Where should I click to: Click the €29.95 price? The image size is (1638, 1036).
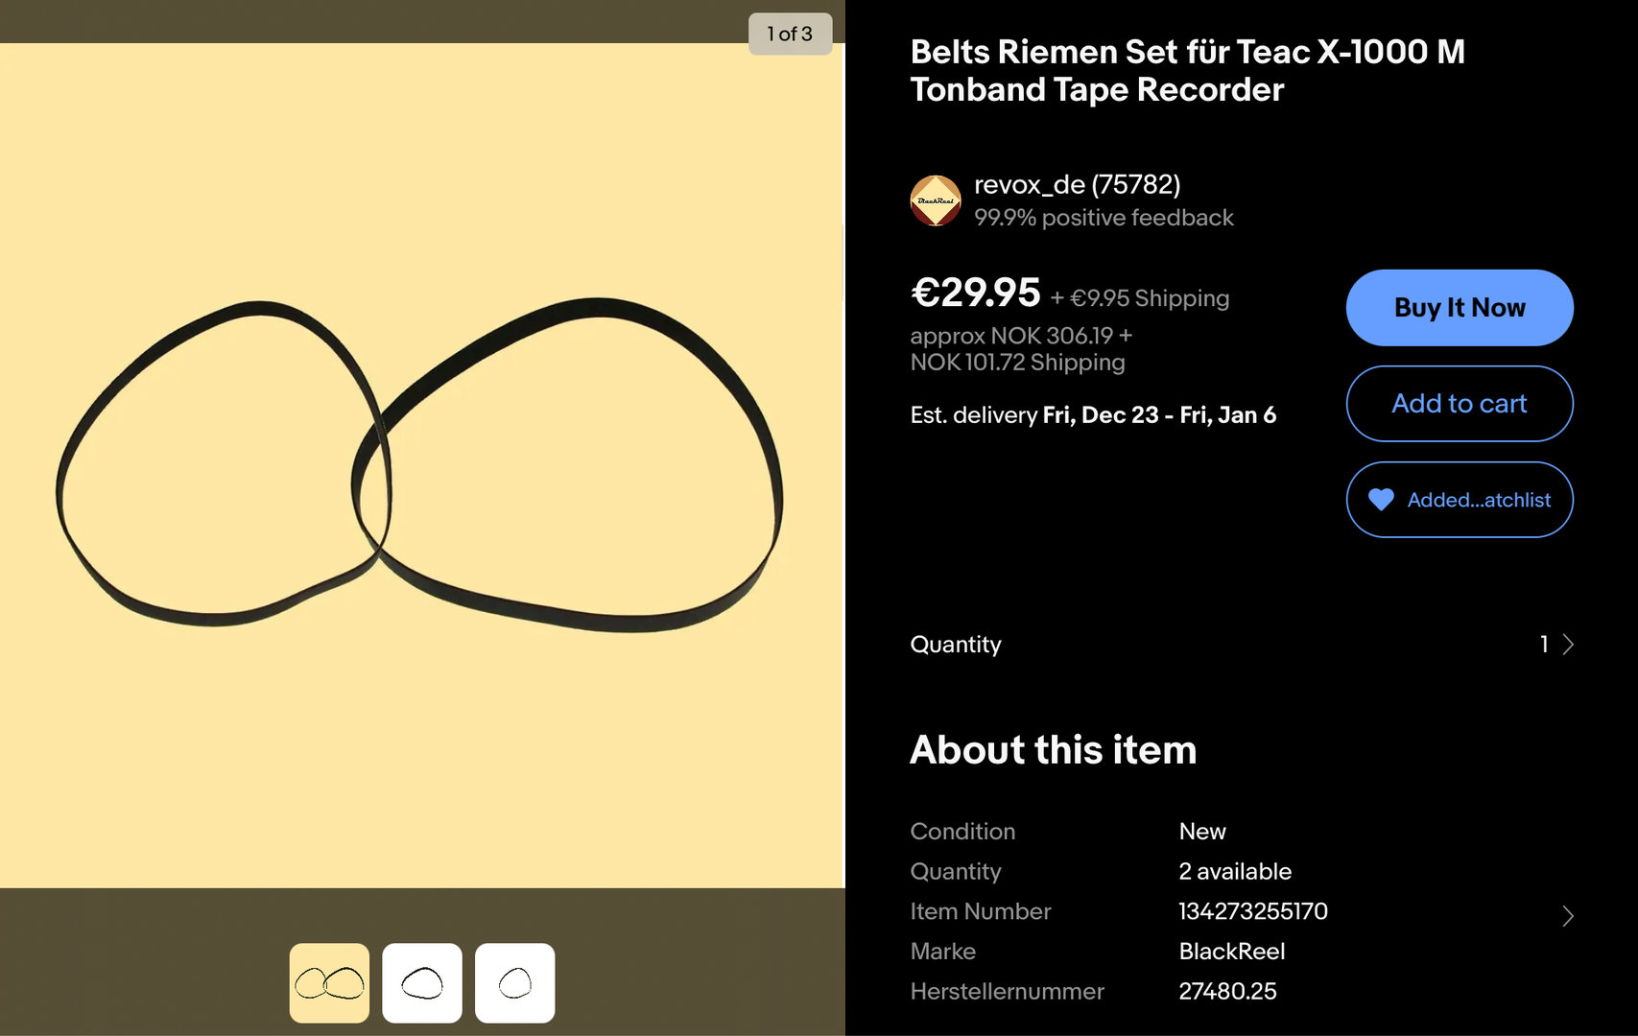click(975, 293)
